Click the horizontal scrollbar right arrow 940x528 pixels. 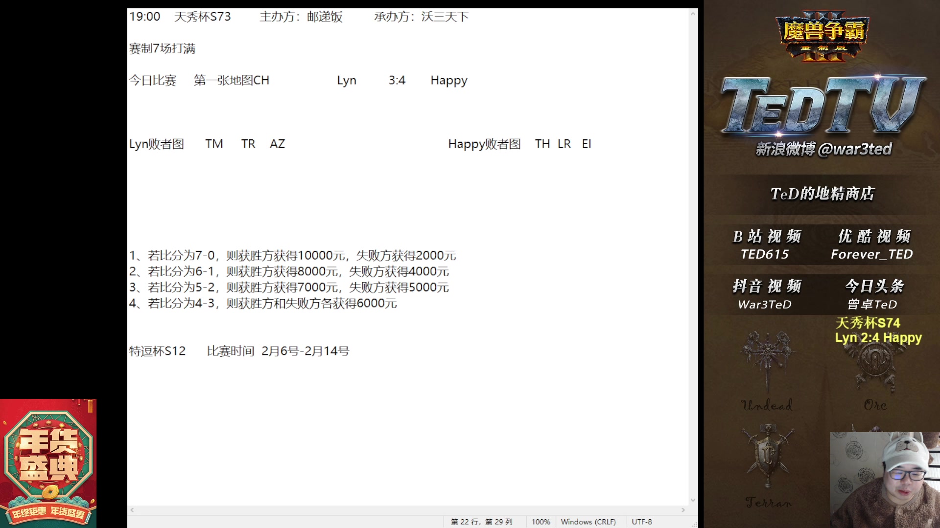[683, 510]
